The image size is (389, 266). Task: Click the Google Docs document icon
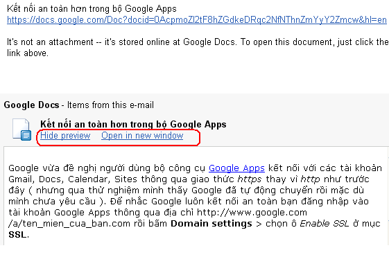(21, 130)
